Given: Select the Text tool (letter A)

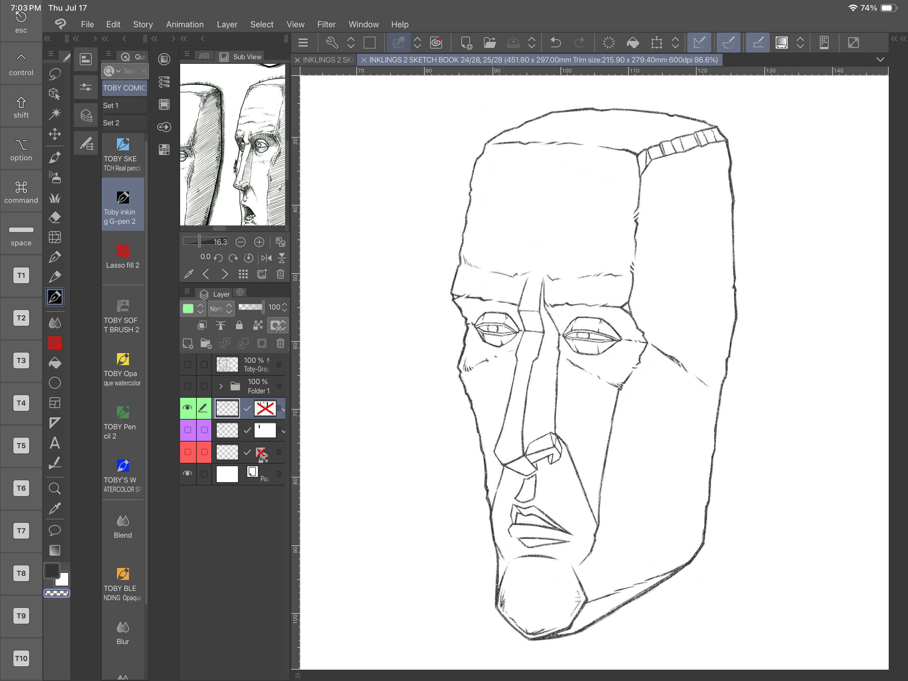Looking at the screenshot, I should tap(55, 443).
